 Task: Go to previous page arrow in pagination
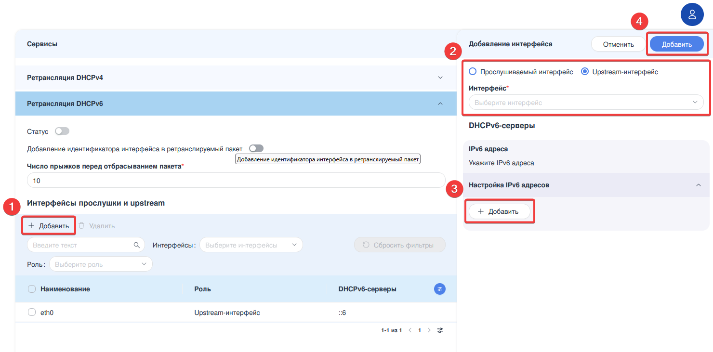410,330
